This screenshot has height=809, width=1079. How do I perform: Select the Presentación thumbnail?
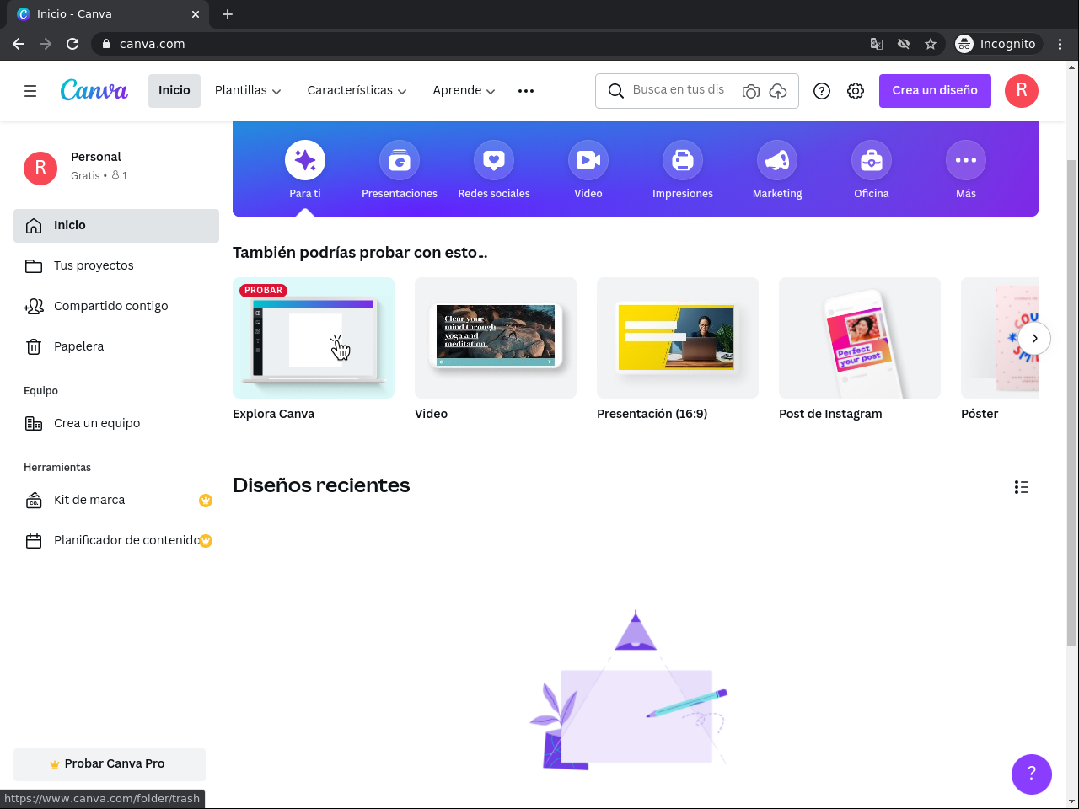(x=678, y=338)
